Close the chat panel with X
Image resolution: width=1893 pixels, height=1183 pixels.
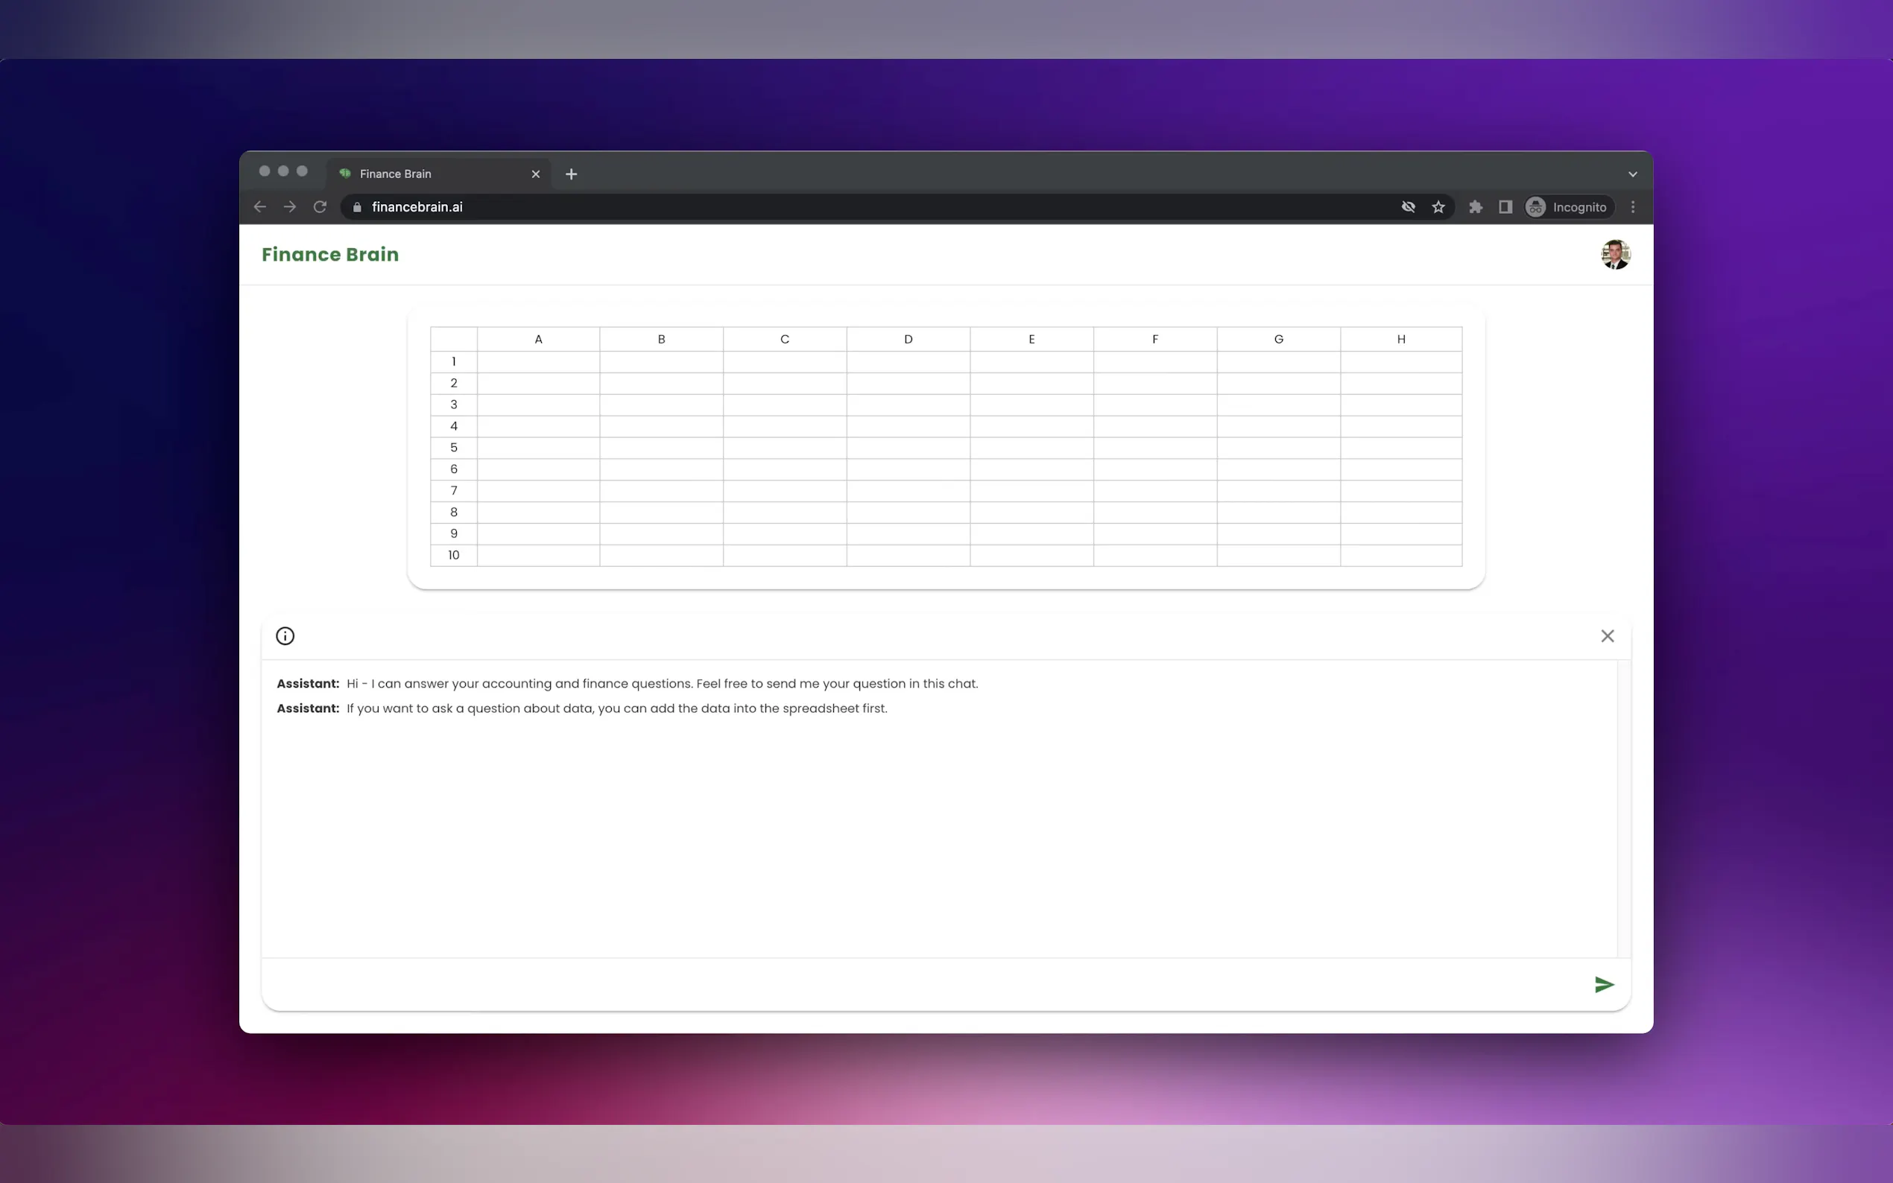(x=1607, y=636)
